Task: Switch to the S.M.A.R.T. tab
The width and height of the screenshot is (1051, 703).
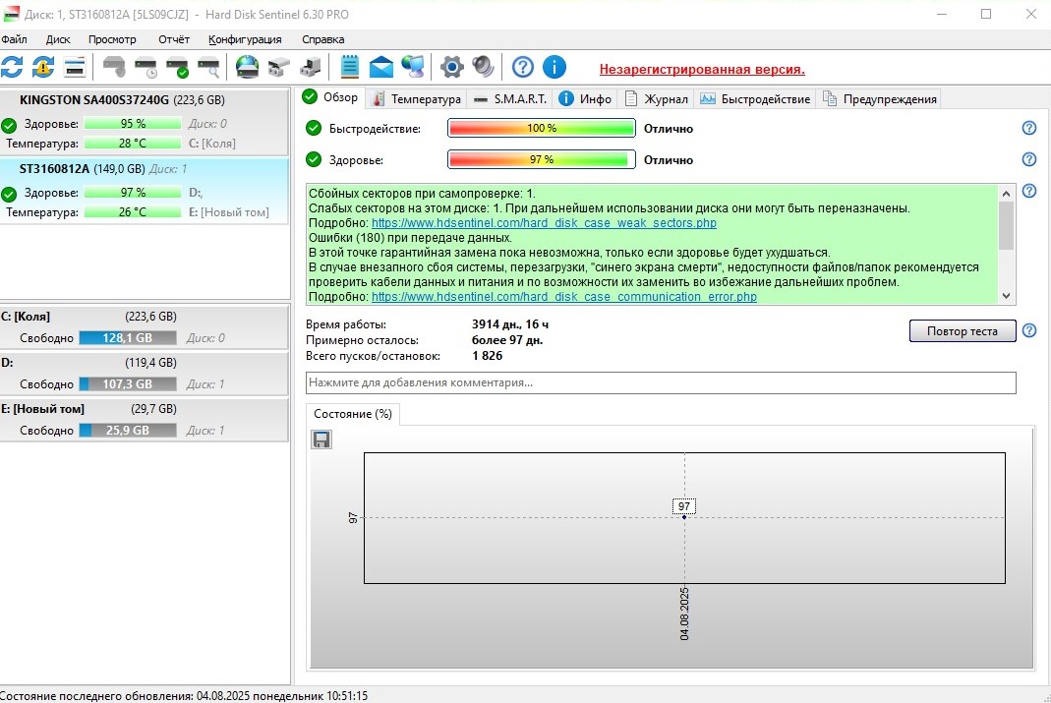Action: coord(511,99)
